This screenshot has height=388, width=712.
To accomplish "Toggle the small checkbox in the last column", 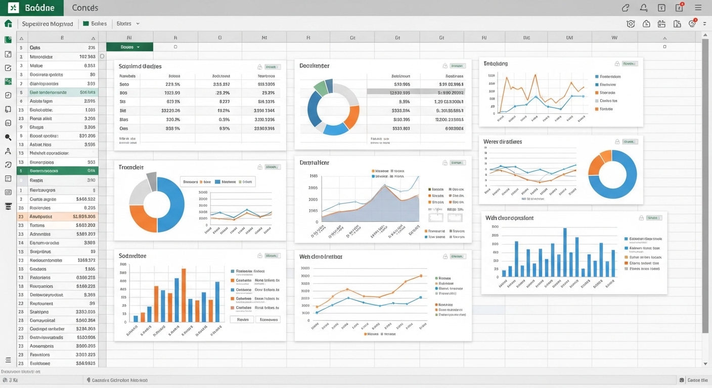I will tap(664, 47).
